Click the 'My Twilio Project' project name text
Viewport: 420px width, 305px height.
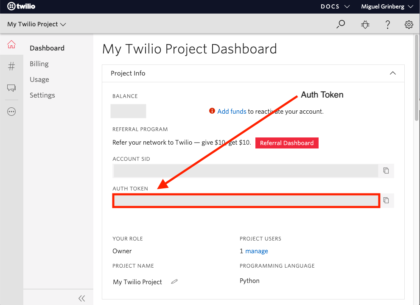[137, 282]
